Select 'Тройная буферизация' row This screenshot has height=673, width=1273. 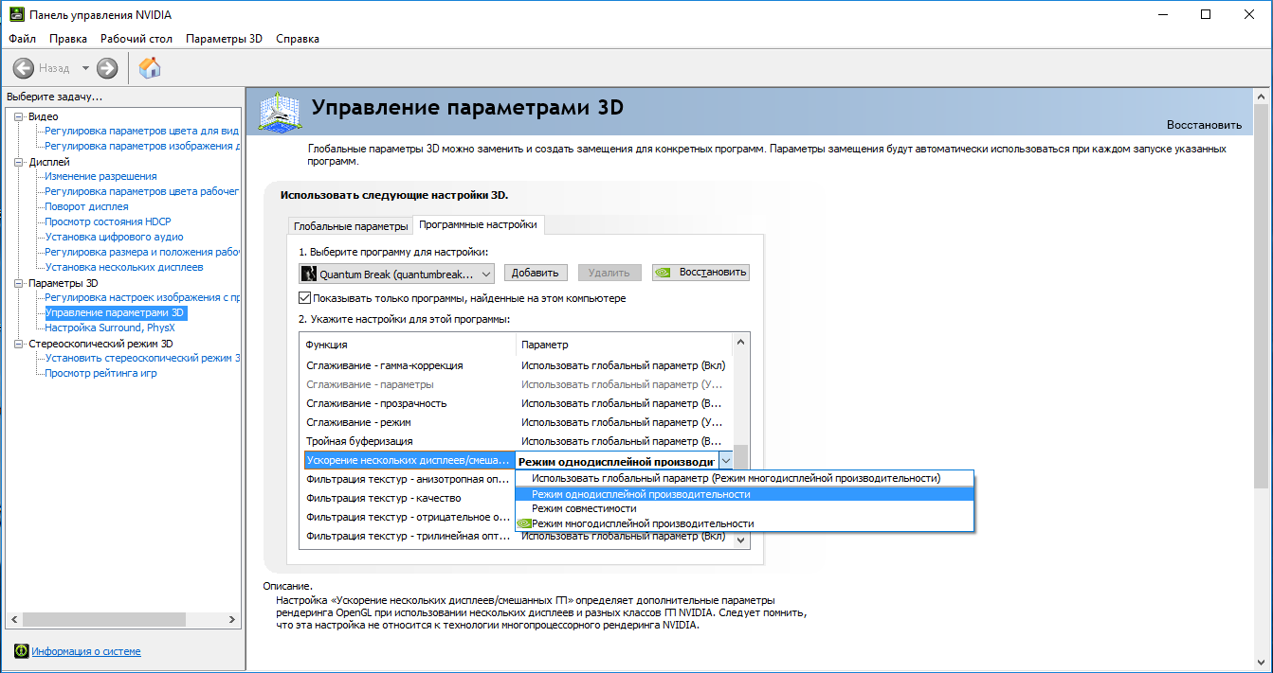click(519, 441)
